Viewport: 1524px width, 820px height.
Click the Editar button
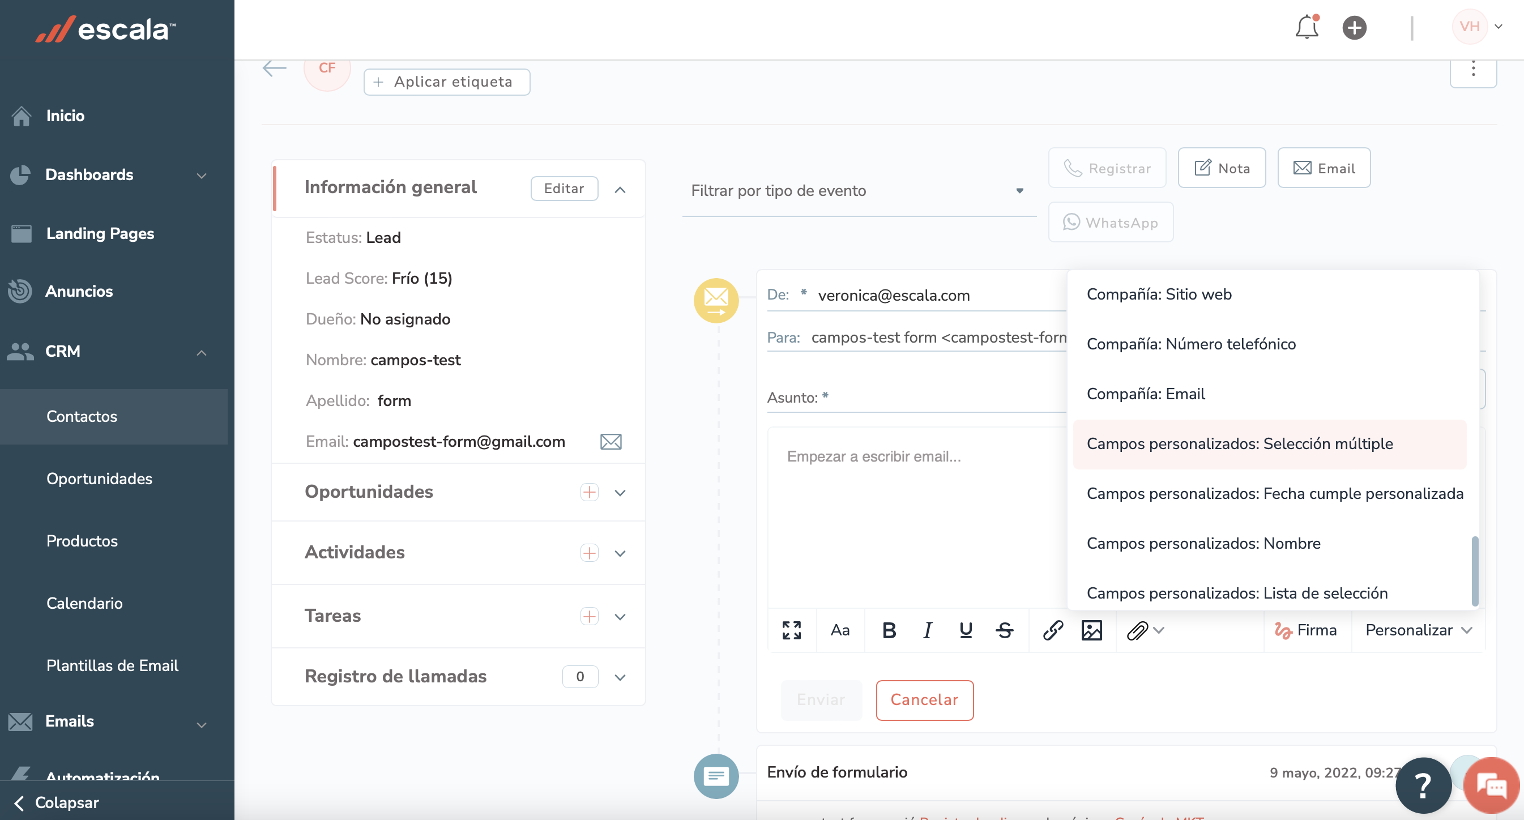click(x=564, y=188)
